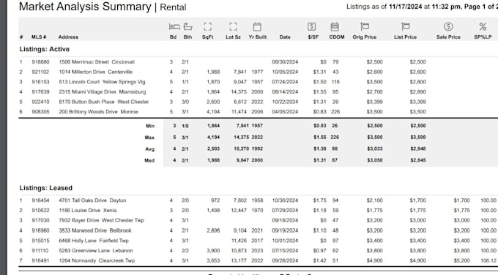Click the 14,375 lot size for Miamisburg listing
Screen dimensions: 498x275
click(x=239, y=92)
